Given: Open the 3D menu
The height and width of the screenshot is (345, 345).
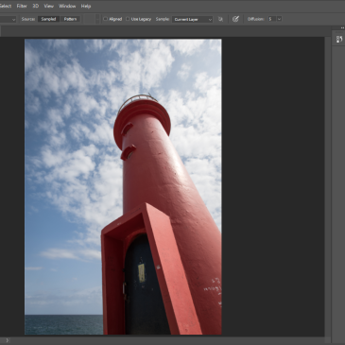Looking at the screenshot, I should (x=36, y=6).
